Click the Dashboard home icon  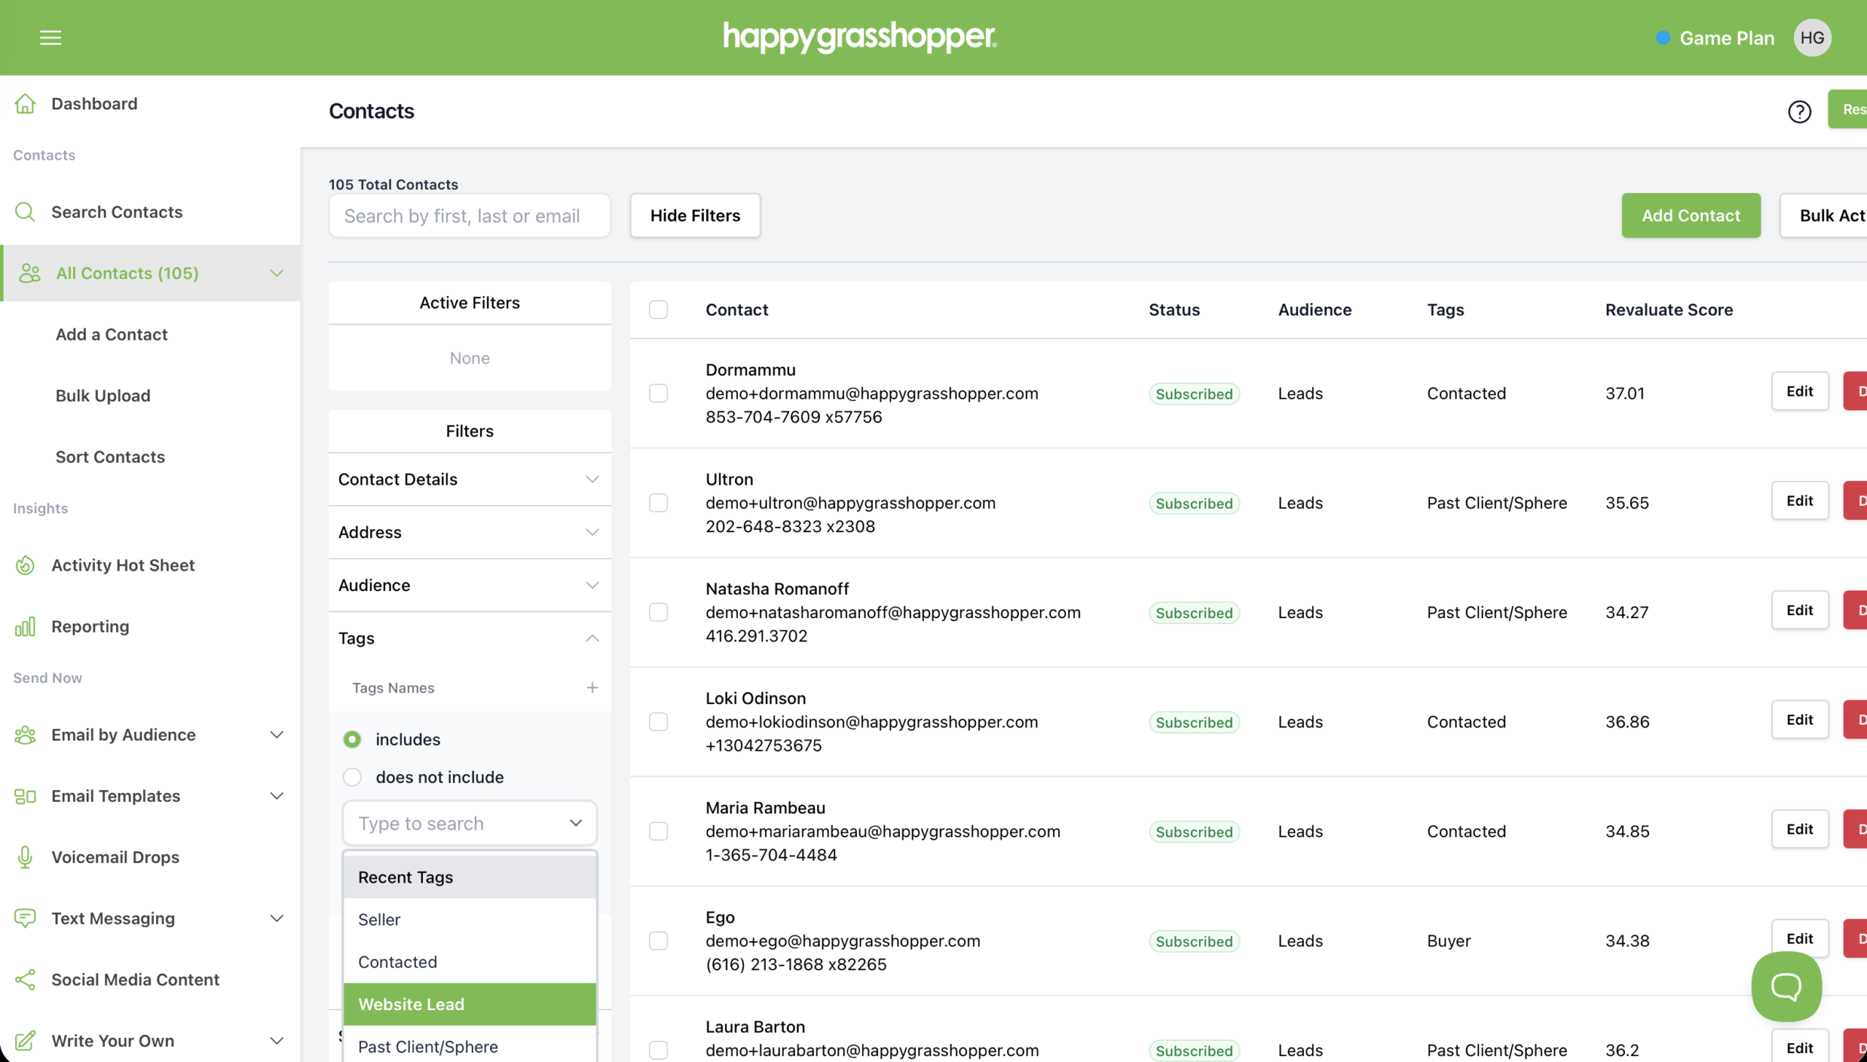pyautogui.click(x=26, y=104)
